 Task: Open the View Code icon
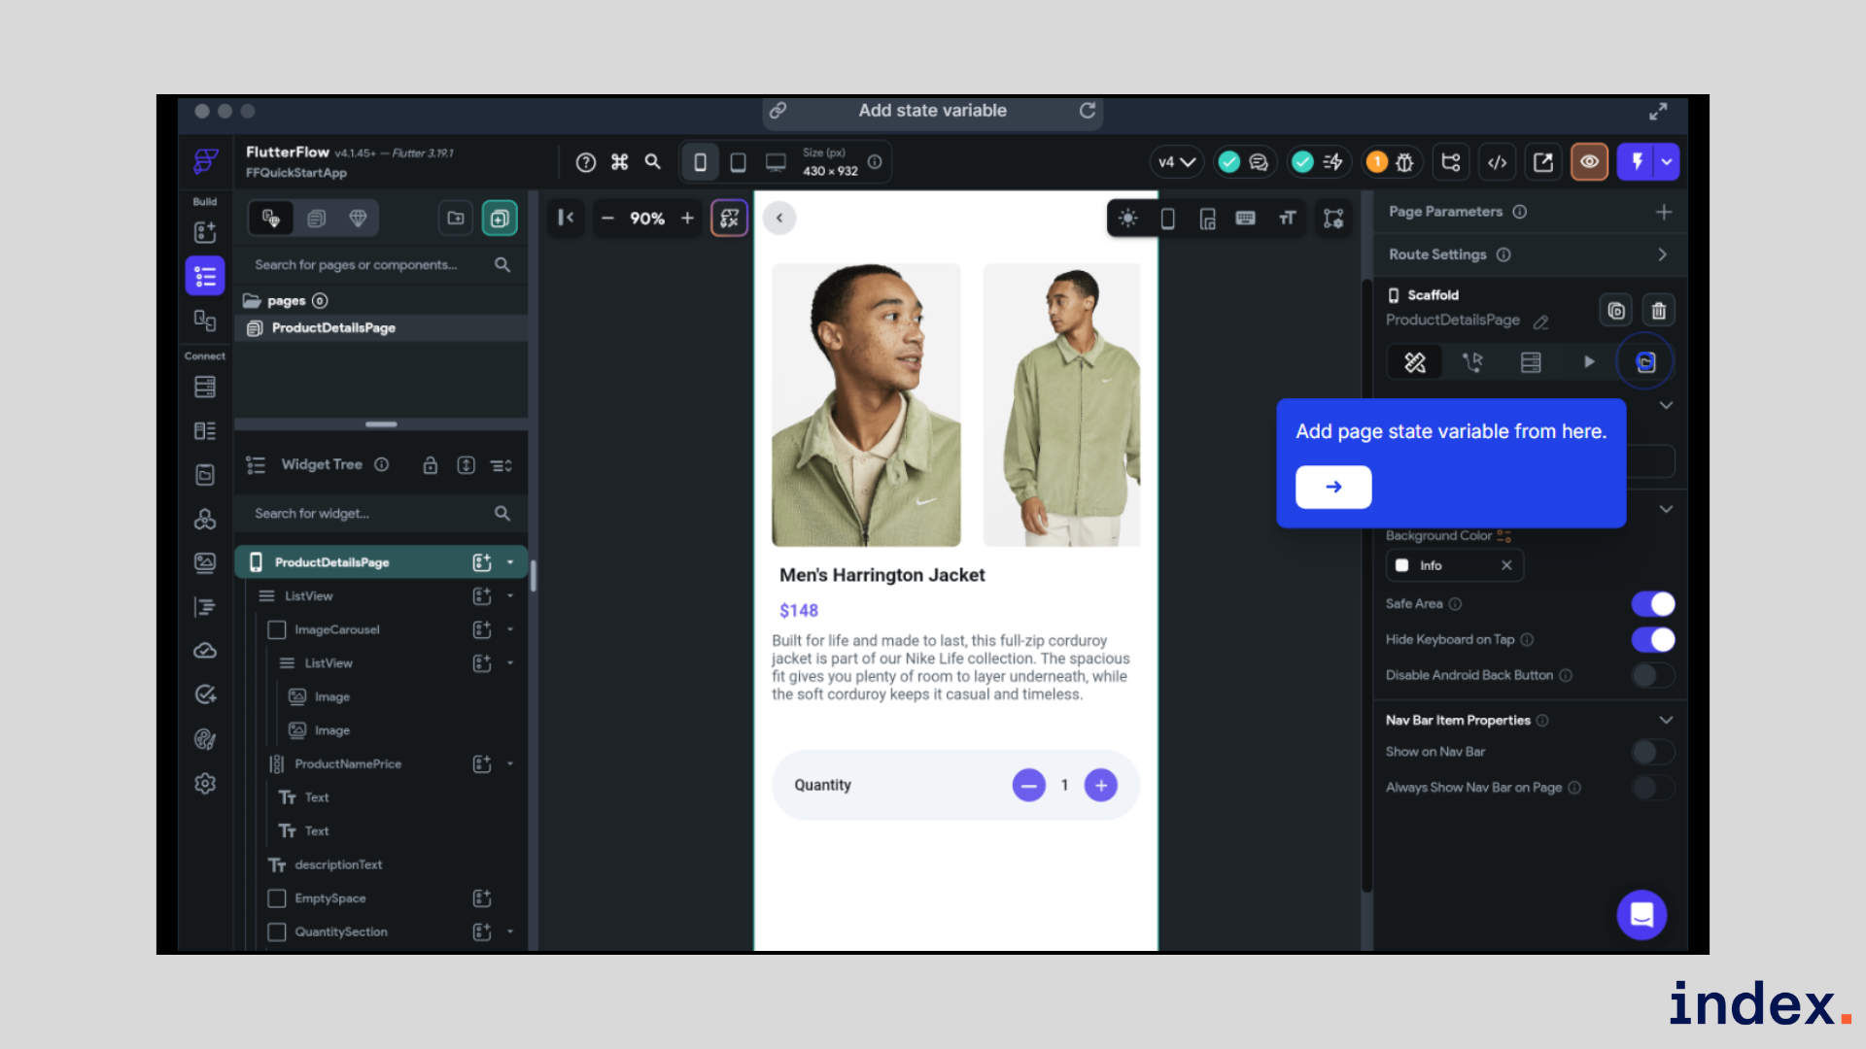pos(1497,162)
